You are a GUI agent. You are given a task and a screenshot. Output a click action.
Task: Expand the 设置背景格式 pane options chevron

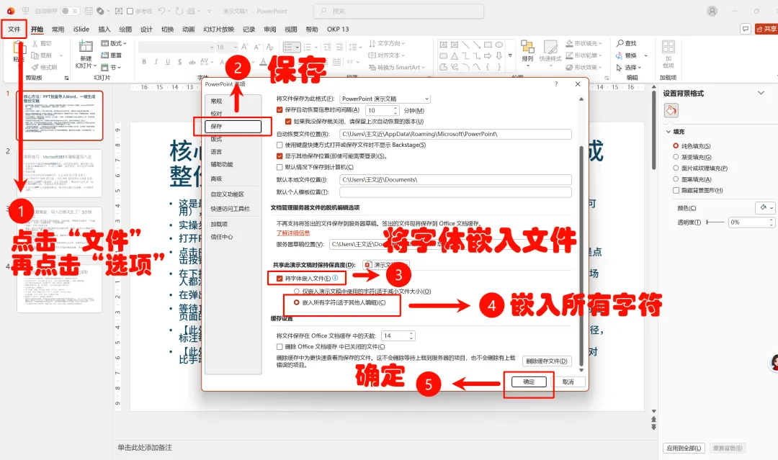pyautogui.click(x=761, y=93)
